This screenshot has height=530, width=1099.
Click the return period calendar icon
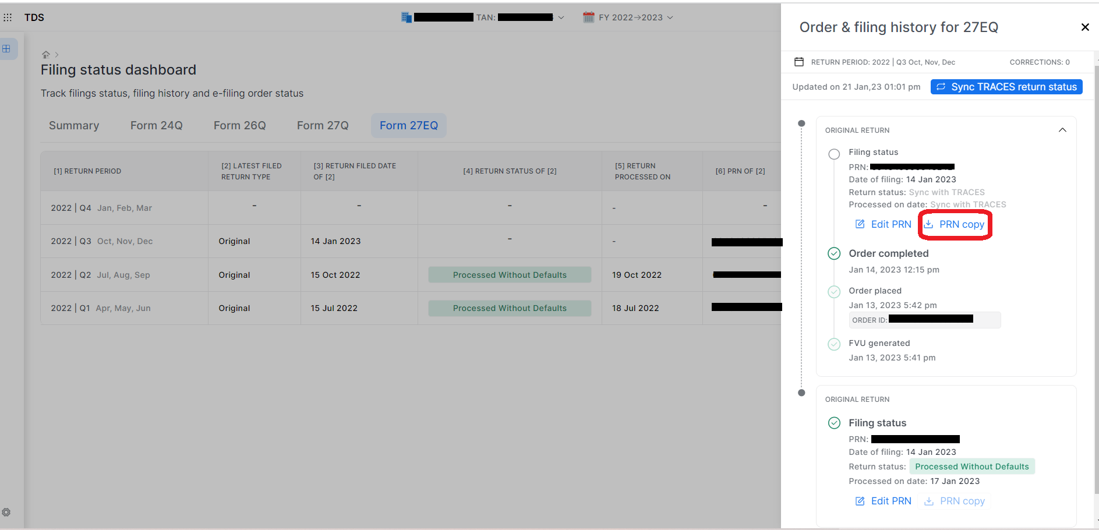[x=799, y=62]
